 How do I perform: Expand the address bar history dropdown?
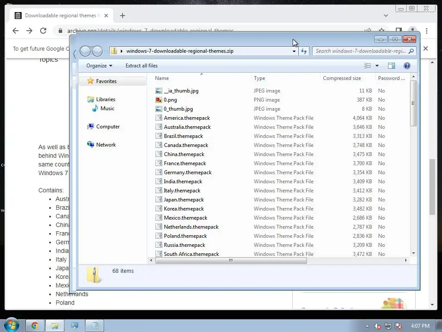[294, 51]
